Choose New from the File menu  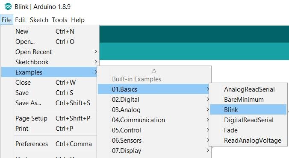(x=49, y=32)
